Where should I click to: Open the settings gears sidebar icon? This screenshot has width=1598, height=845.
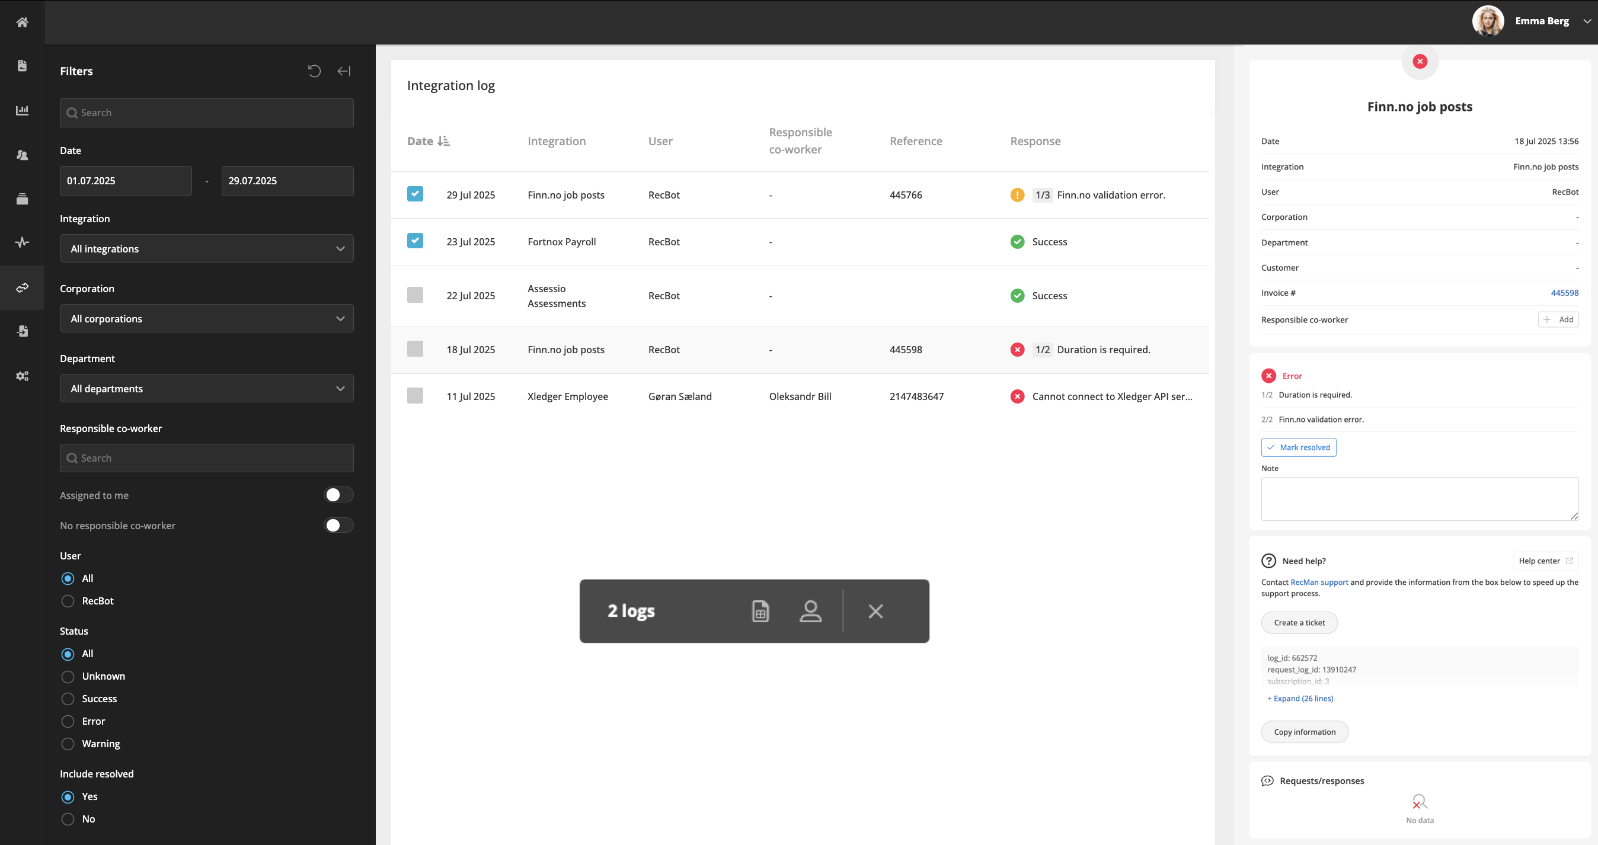(23, 376)
